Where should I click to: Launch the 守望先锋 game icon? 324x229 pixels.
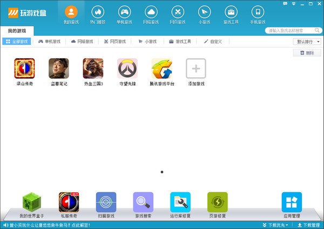127,69
